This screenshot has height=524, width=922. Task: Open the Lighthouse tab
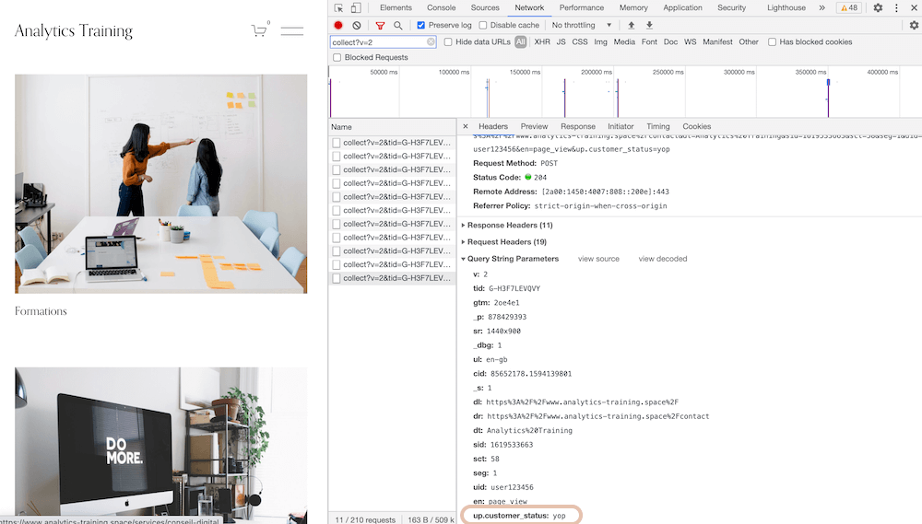[x=786, y=7]
